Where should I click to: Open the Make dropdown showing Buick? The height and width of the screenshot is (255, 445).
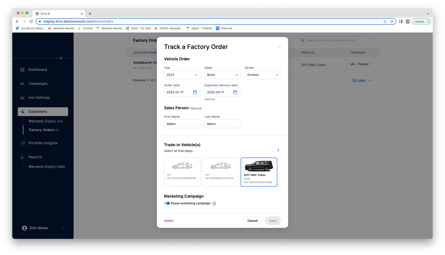pos(222,75)
